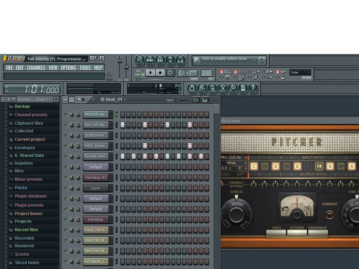Click the browser reread structure icon

(x=14, y=99)
